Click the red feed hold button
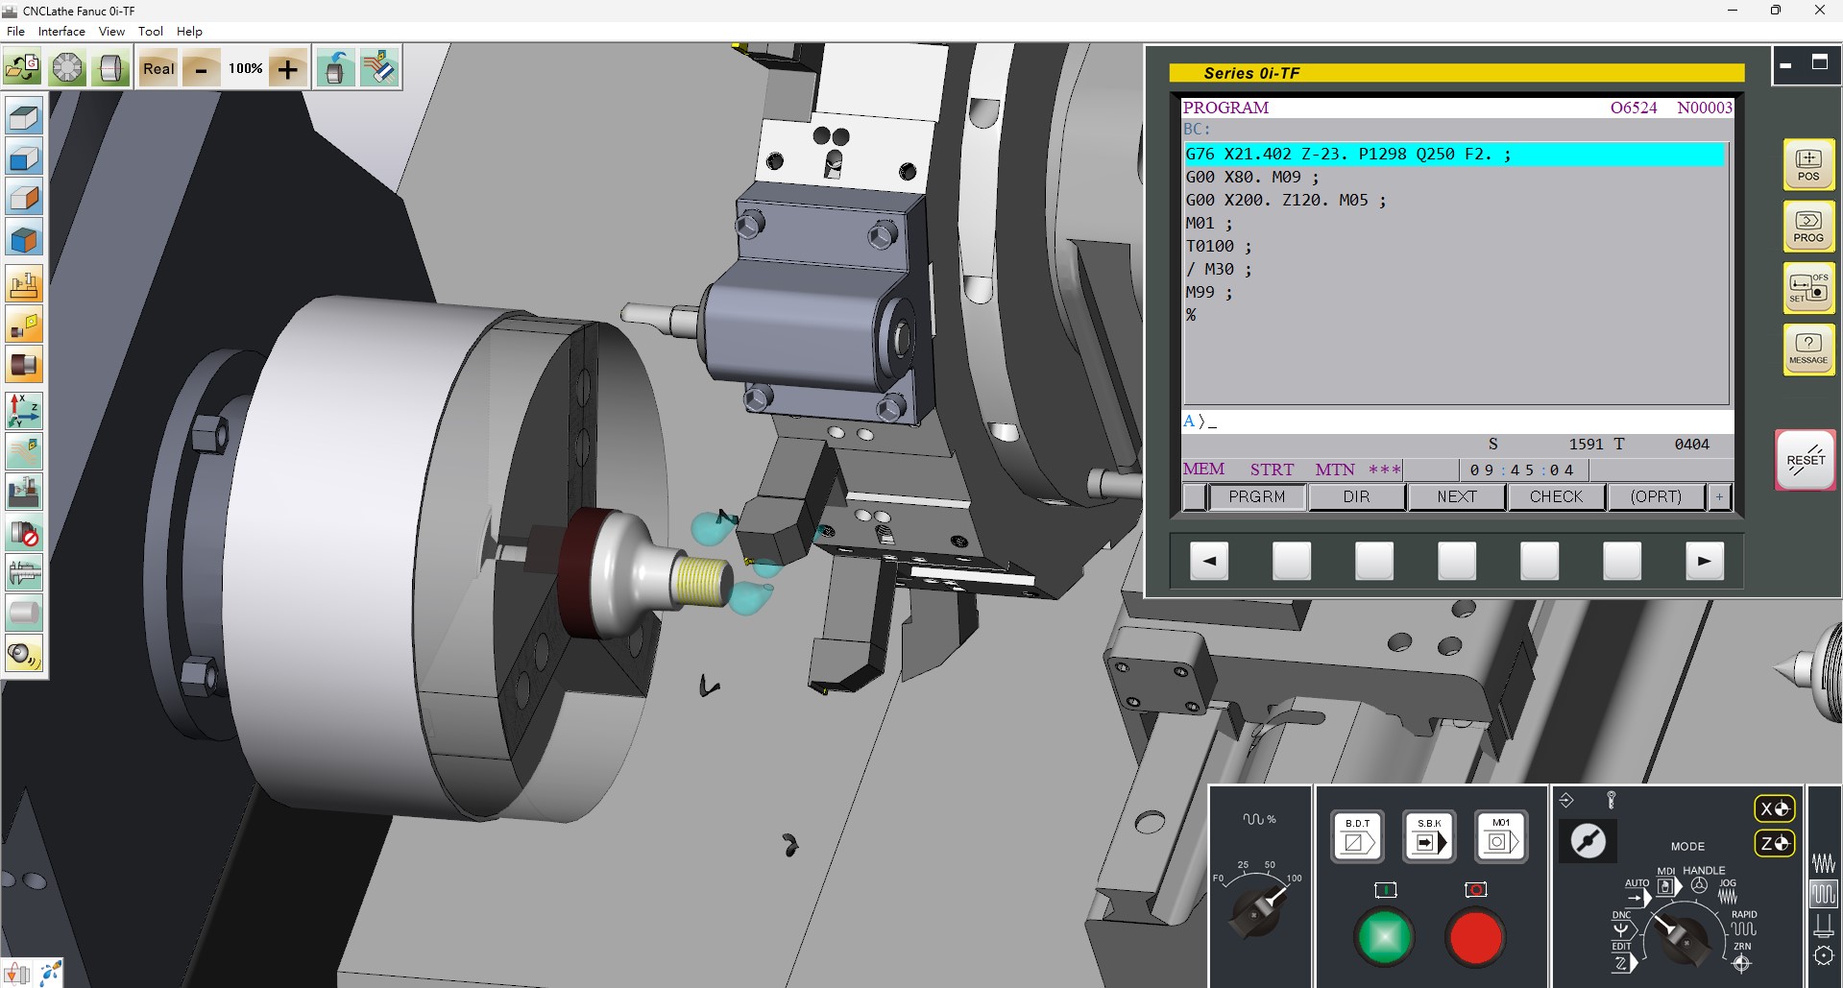 point(1475,937)
